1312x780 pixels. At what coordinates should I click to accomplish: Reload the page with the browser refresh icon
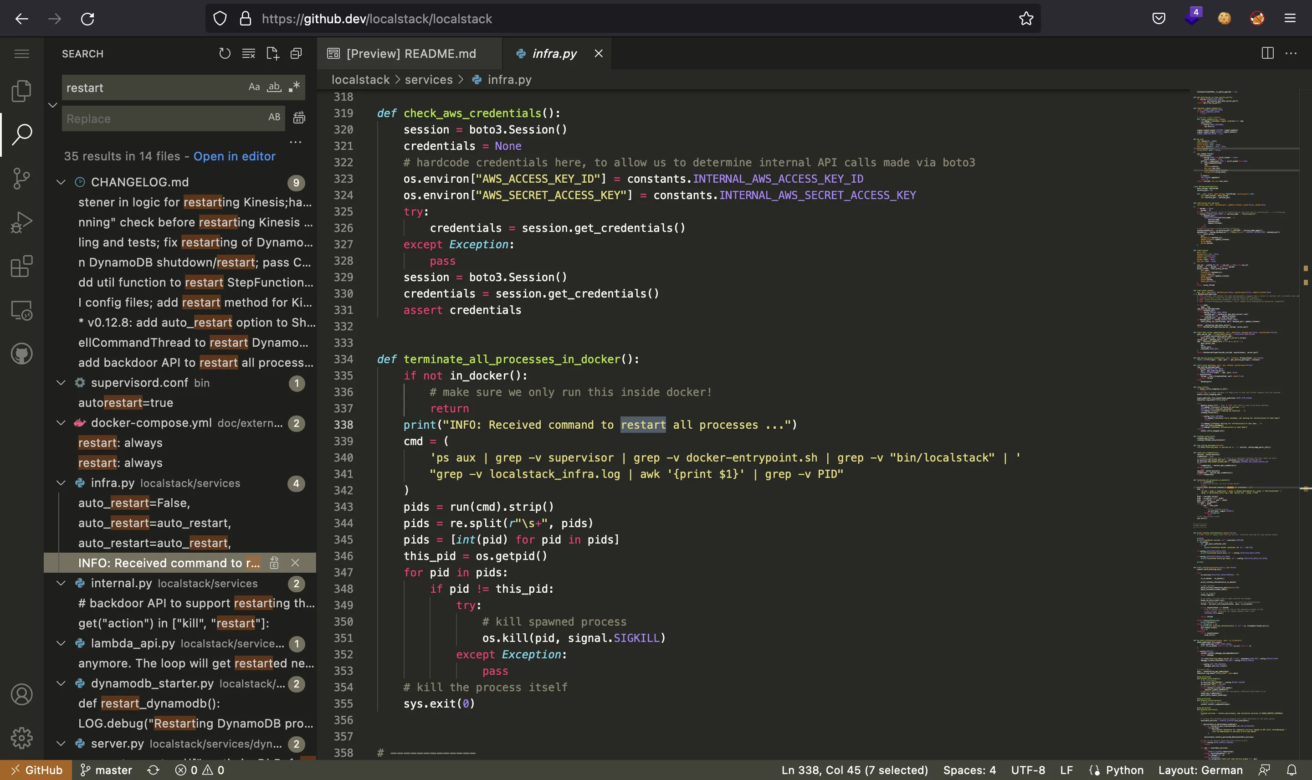pyautogui.click(x=87, y=19)
